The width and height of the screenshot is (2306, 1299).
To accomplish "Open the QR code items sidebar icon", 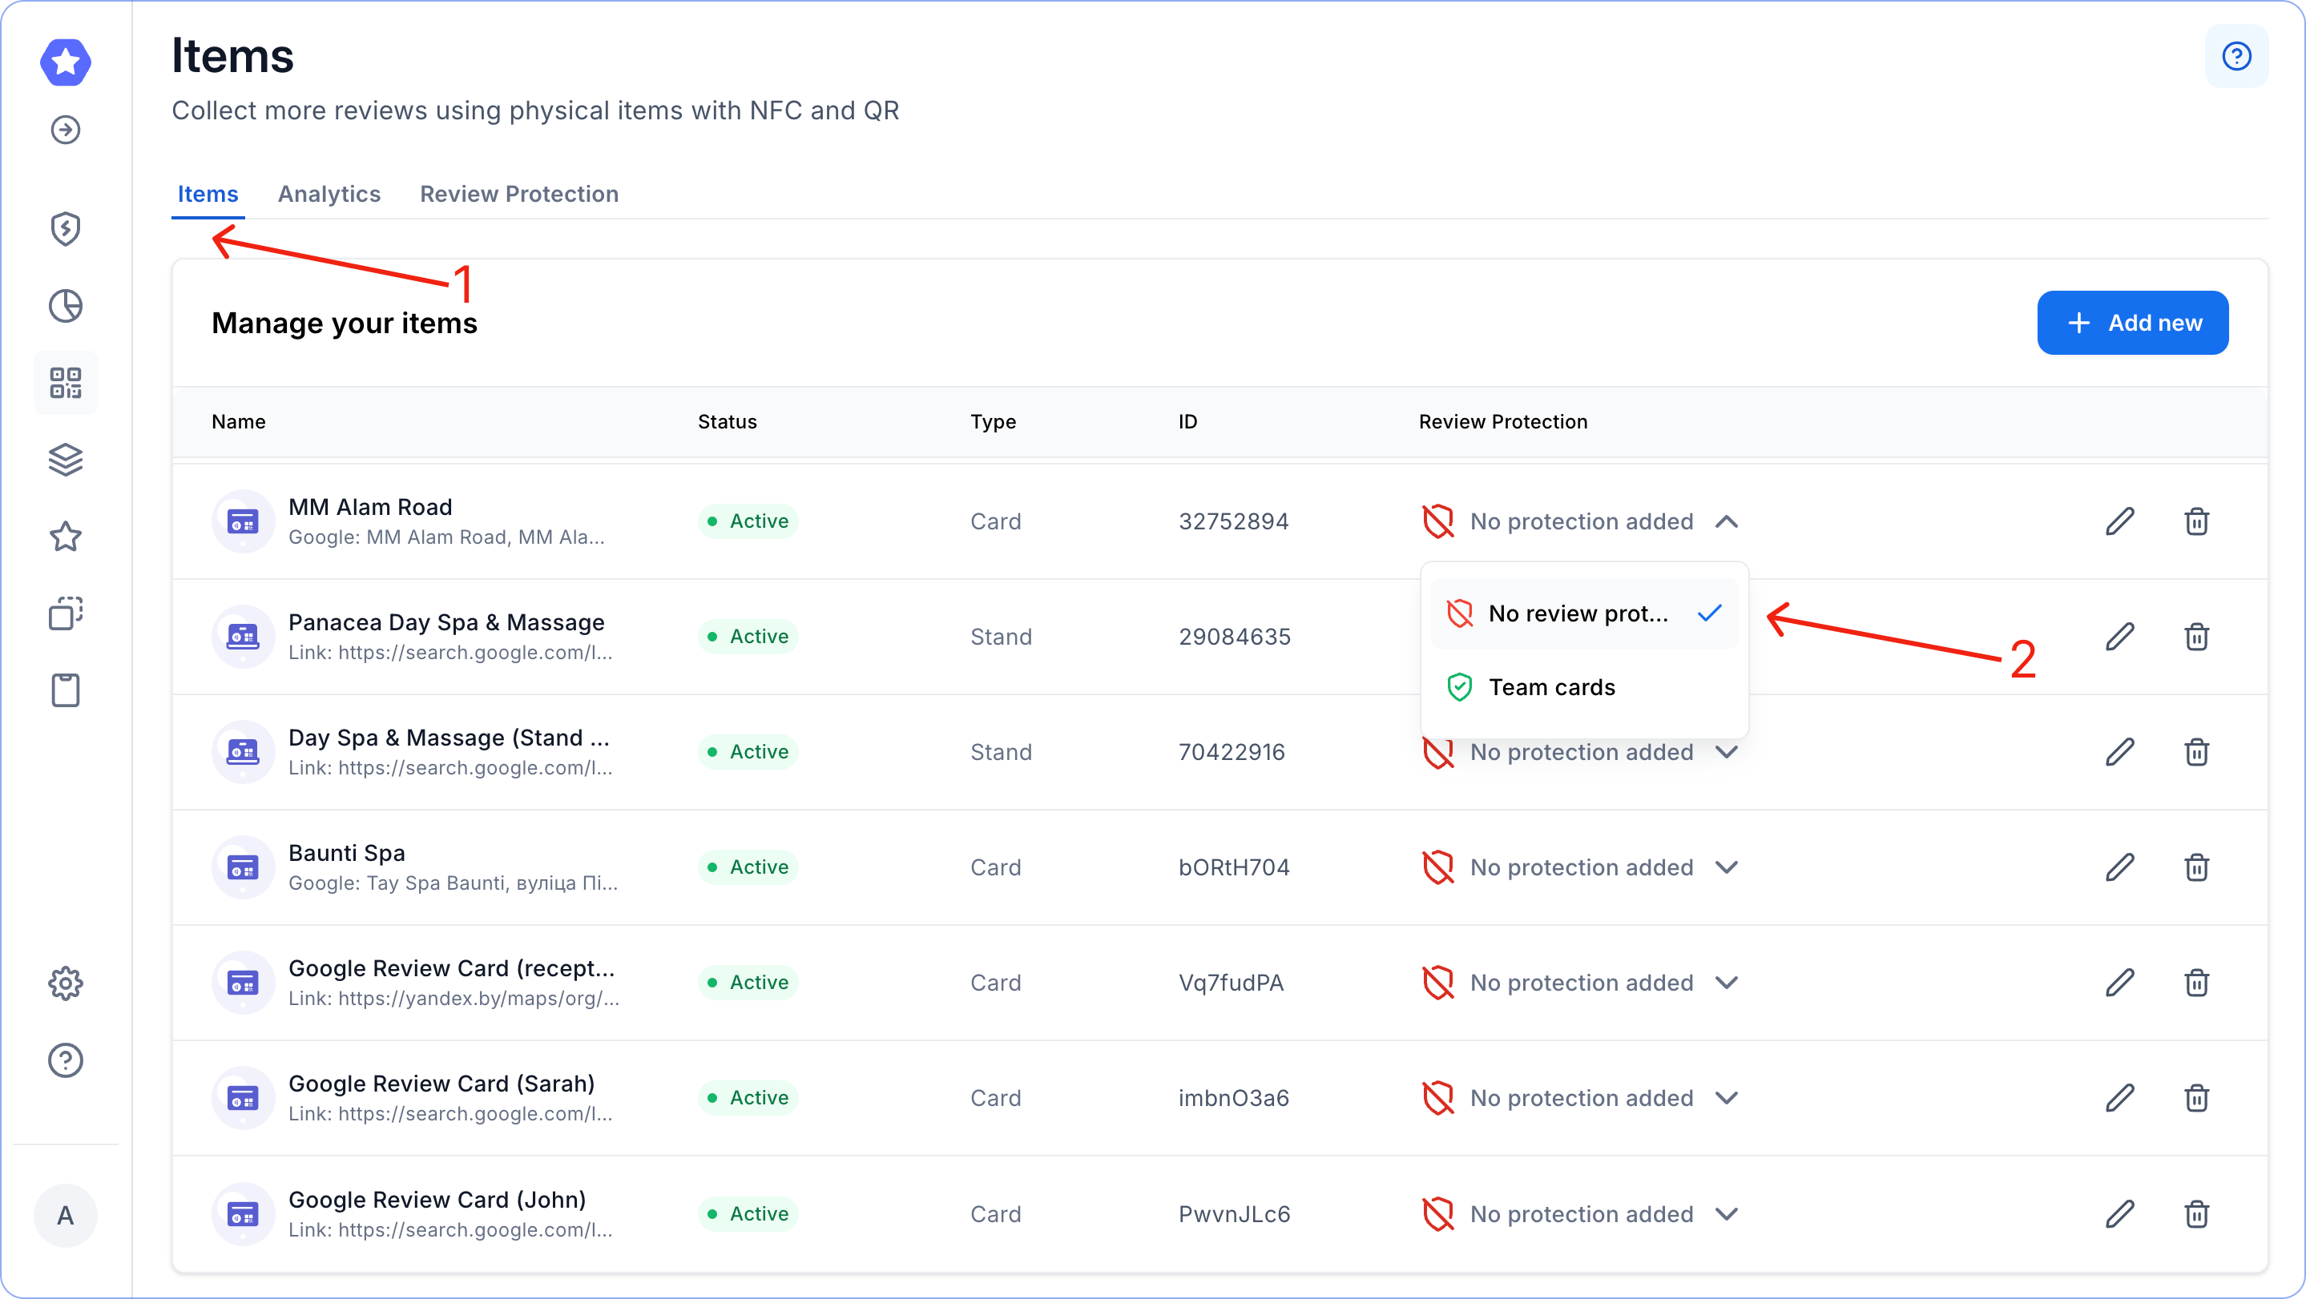I will (x=66, y=383).
